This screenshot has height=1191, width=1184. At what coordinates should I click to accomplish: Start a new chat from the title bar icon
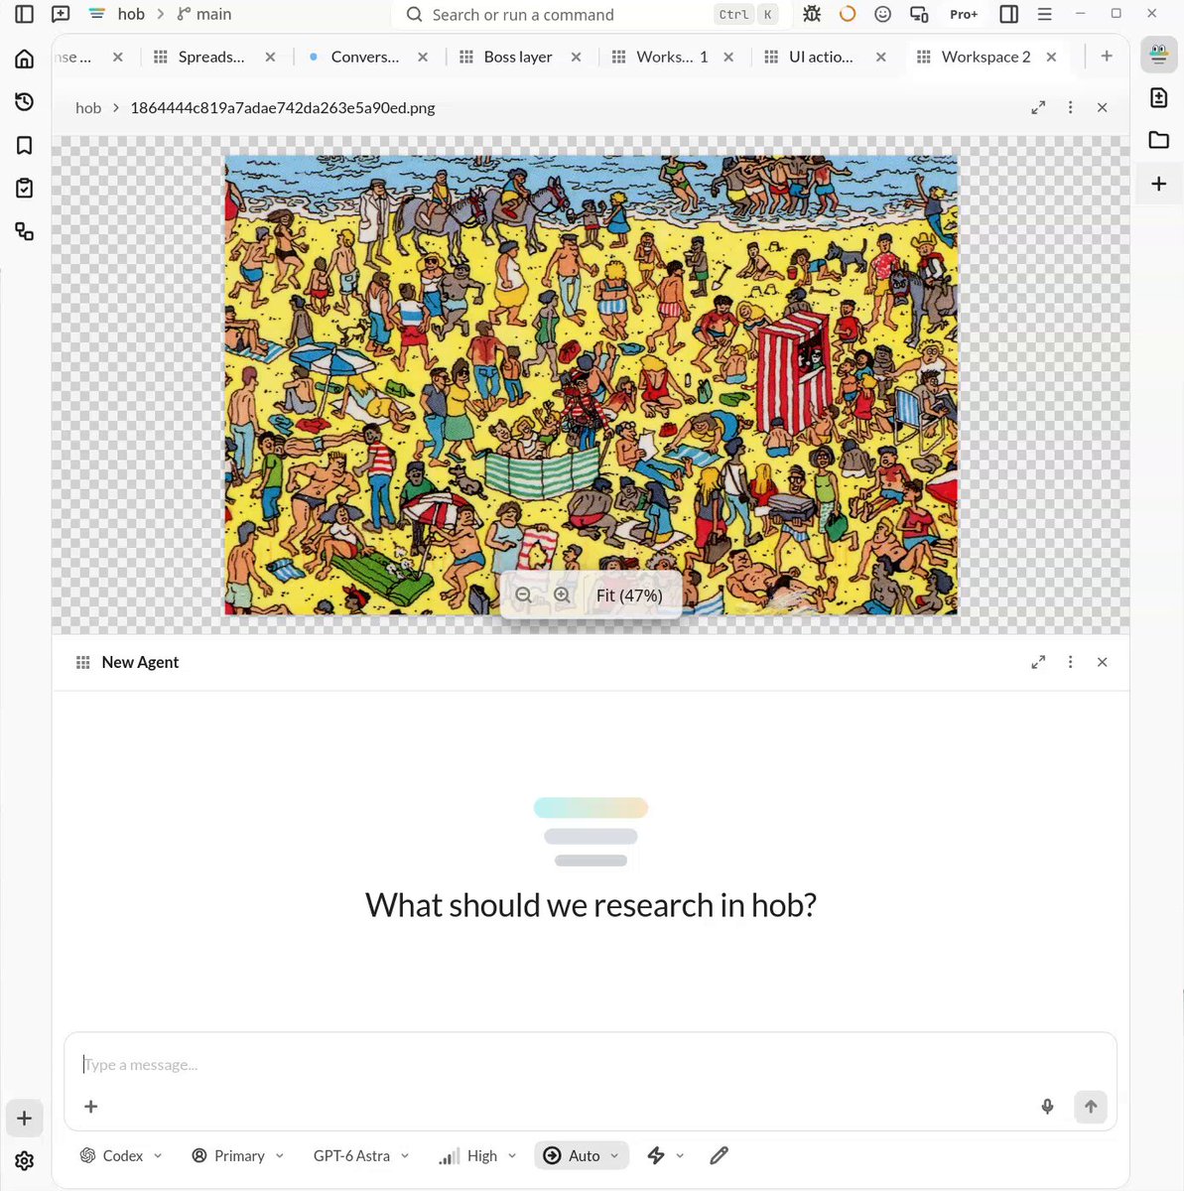click(61, 14)
